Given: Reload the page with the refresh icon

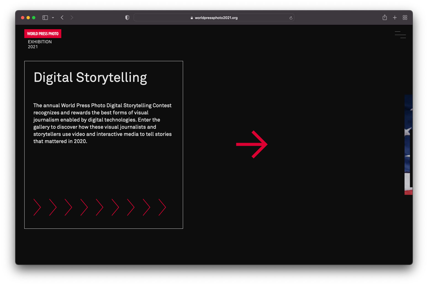Looking at the screenshot, I should tap(291, 18).
